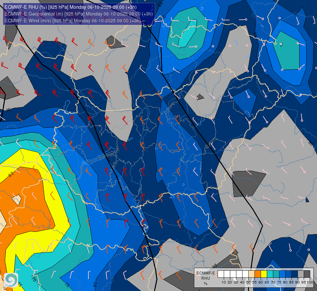Click the % unit label in the legend
Screen dimensions: 317x291
pos(206,284)
